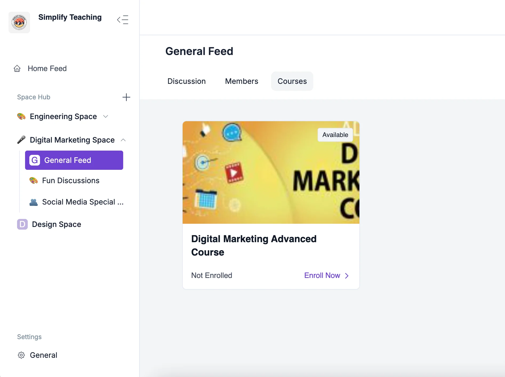The width and height of the screenshot is (505, 377).
Task: Open the Fun Discussions space
Action: pyautogui.click(x=71, y=180)
